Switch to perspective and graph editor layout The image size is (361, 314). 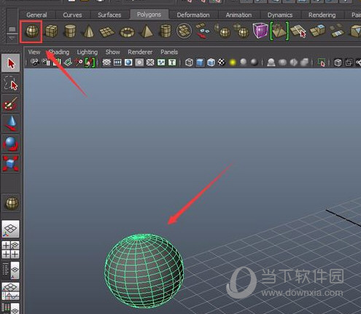[11, 291]
